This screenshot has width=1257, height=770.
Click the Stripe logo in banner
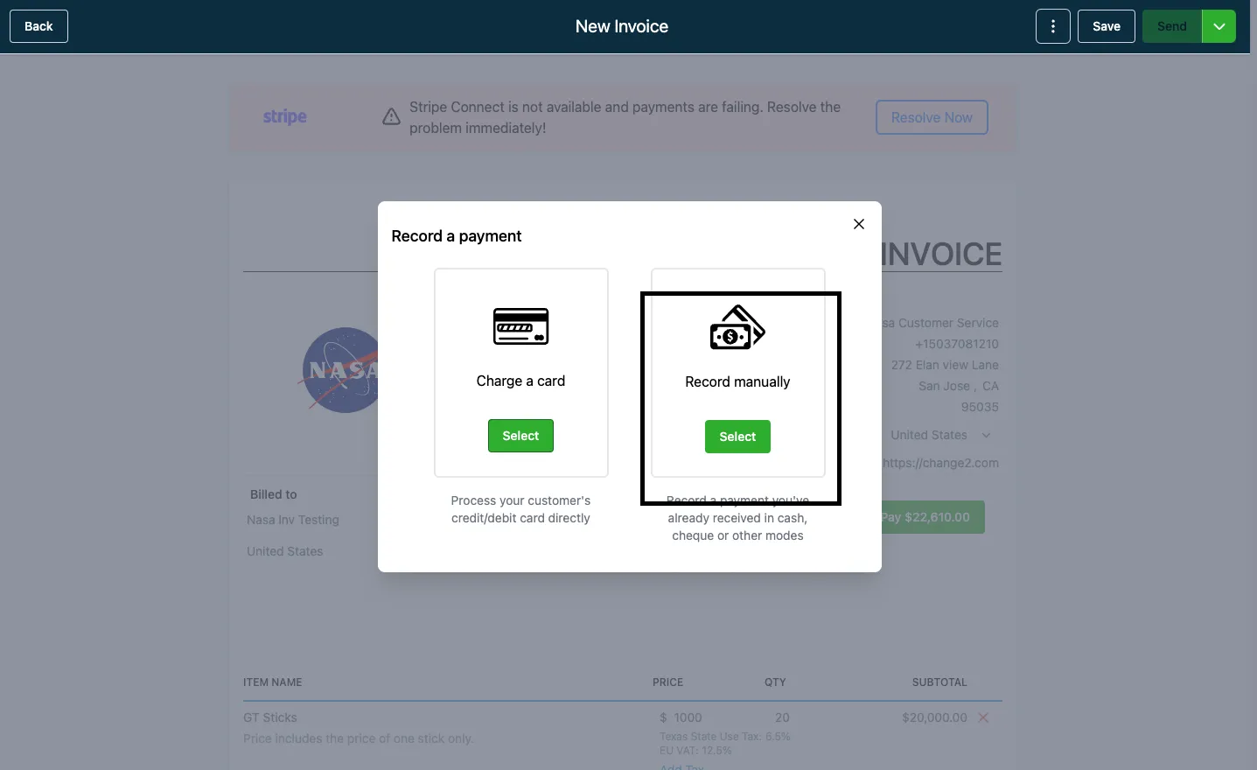point(284,116)
